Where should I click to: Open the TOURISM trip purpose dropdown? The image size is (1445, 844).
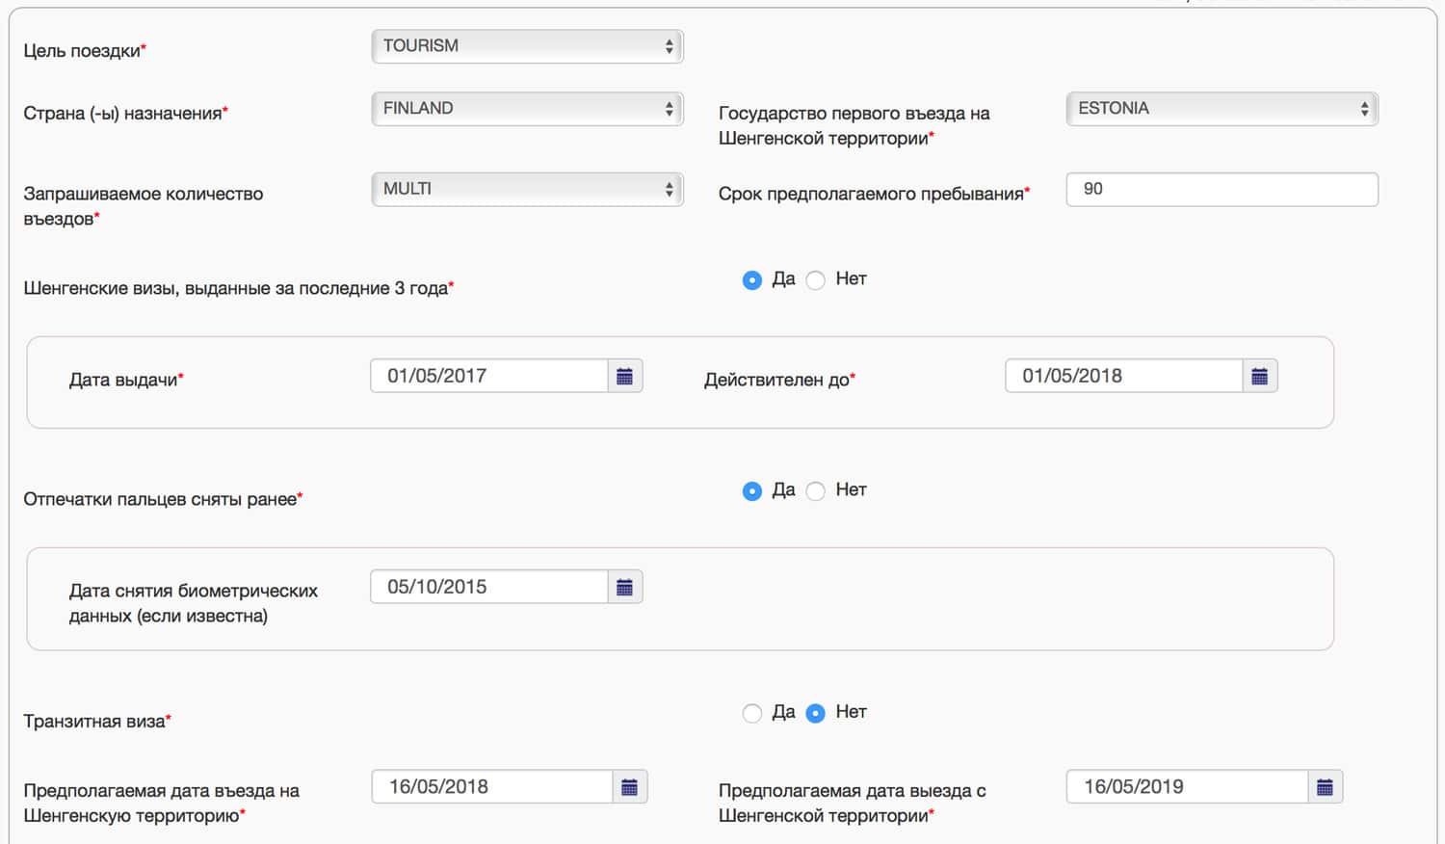[x=527, y=46]
